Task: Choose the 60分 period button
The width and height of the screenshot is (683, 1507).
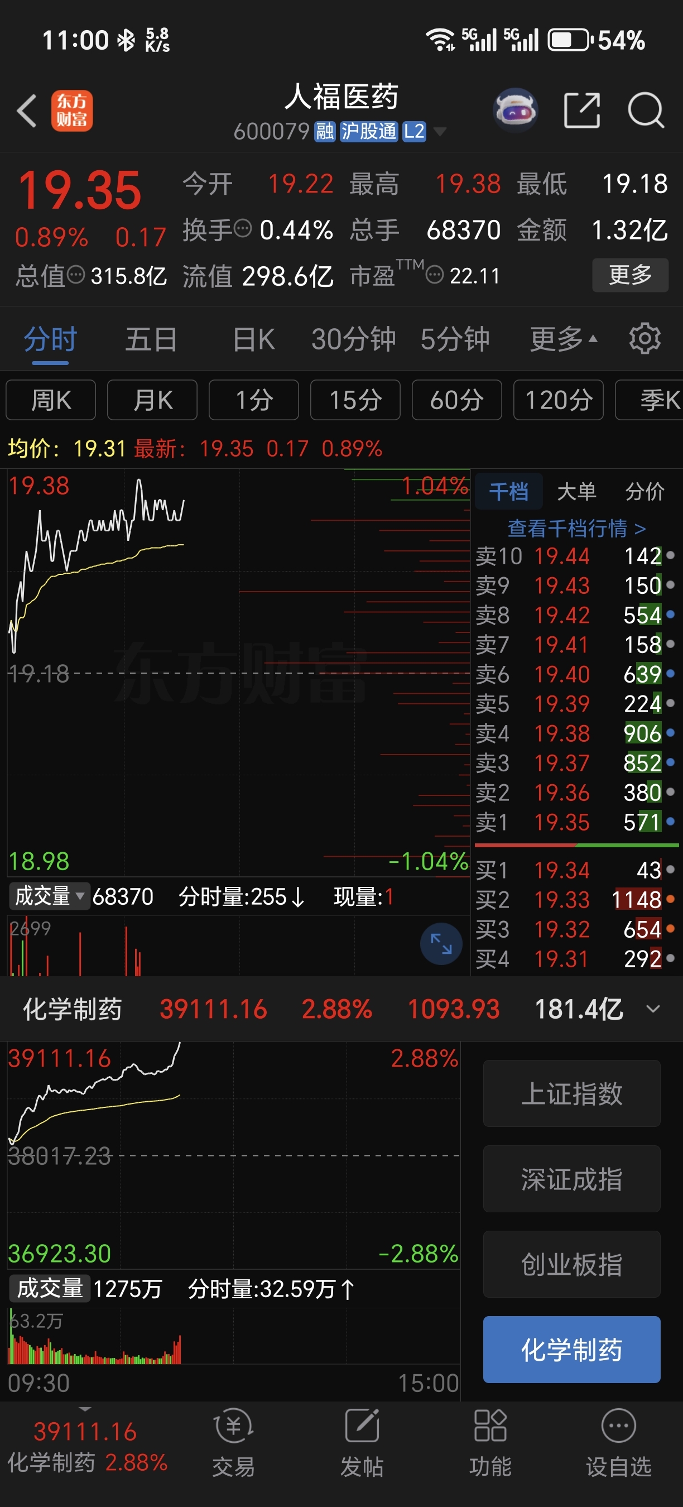Action: tap(456, 400)
